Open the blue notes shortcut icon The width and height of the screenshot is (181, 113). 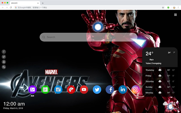[x=58, y=90]
